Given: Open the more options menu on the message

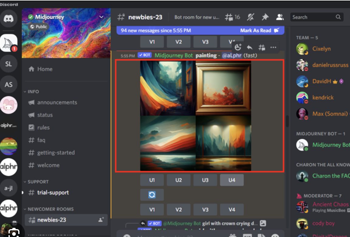Looking at the screenshot, I should coord(273,47).
